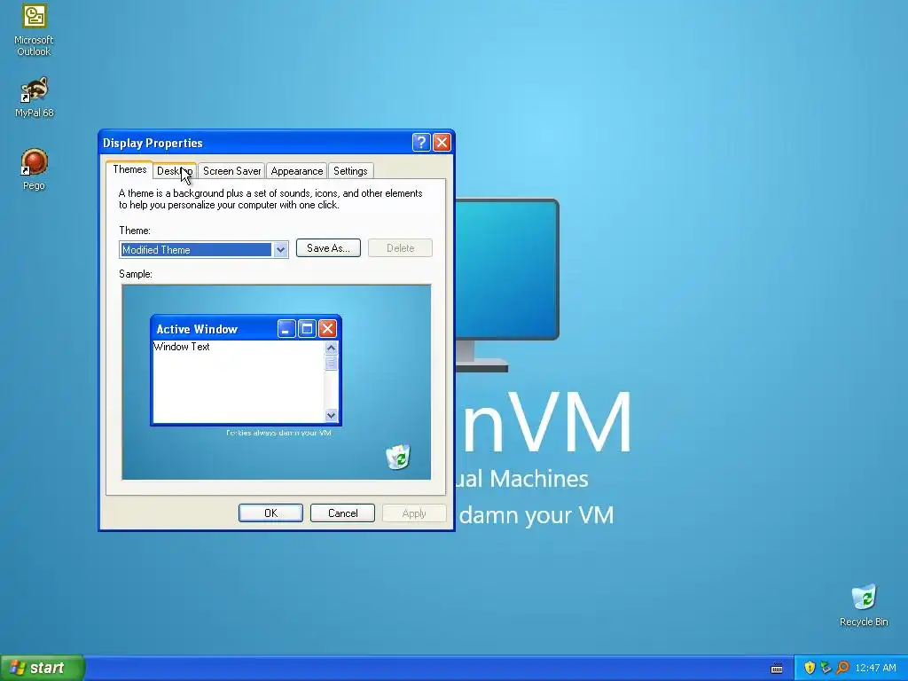
Task: Close the Display Properties dialog
Action: [x=442, y=143]
